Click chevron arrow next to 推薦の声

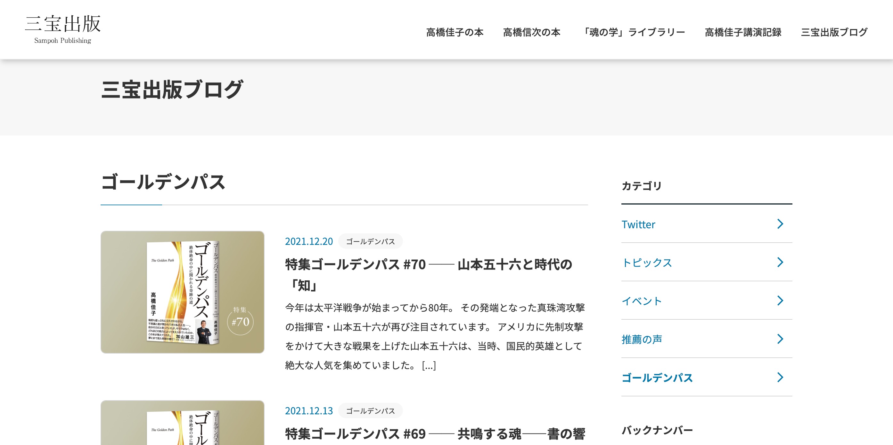click(780, 339)
